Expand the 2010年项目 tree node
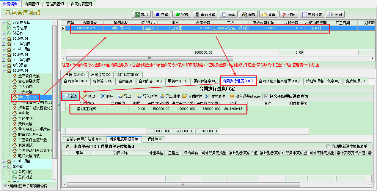Image resolution: width=377 pixels, height=191 pixels. coord(4,38)
